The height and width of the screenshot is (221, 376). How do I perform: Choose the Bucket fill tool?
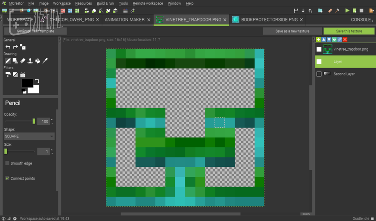tap(38, 61)
